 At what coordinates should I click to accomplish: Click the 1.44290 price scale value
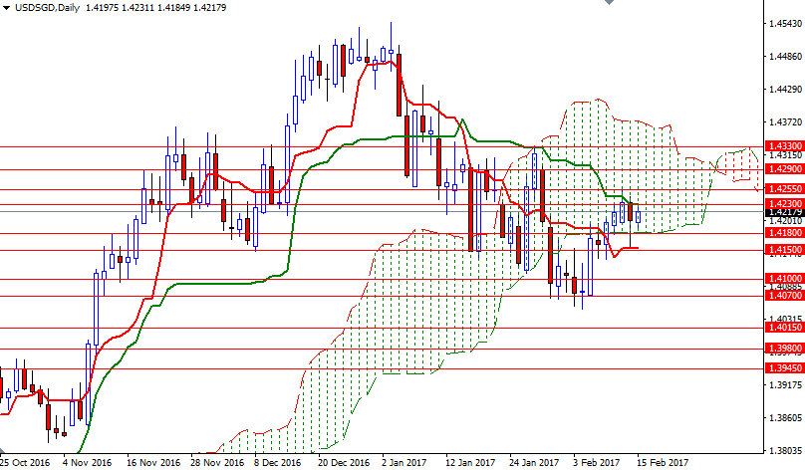pyautogui.click(x=785, y=90)
